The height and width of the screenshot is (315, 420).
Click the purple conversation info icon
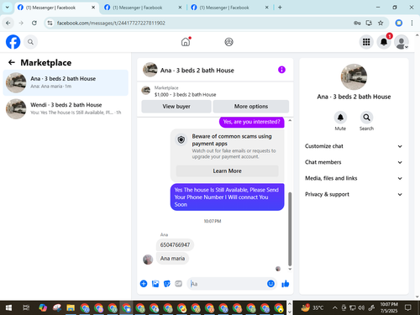click(281, 70)
